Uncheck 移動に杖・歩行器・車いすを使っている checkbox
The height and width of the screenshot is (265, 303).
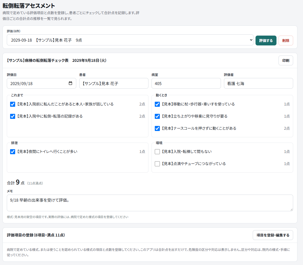157,104
